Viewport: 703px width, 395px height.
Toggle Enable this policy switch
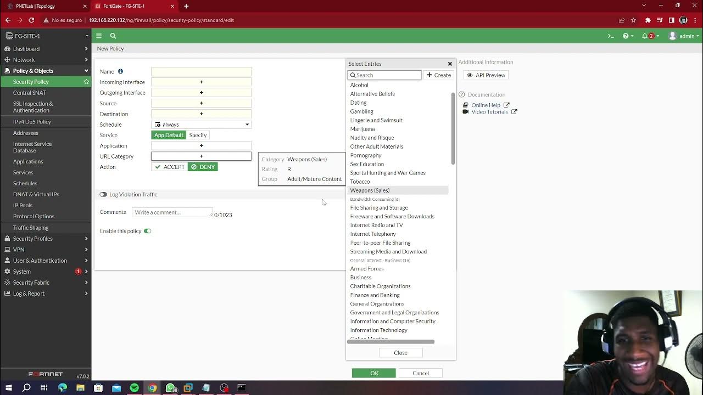147,231
